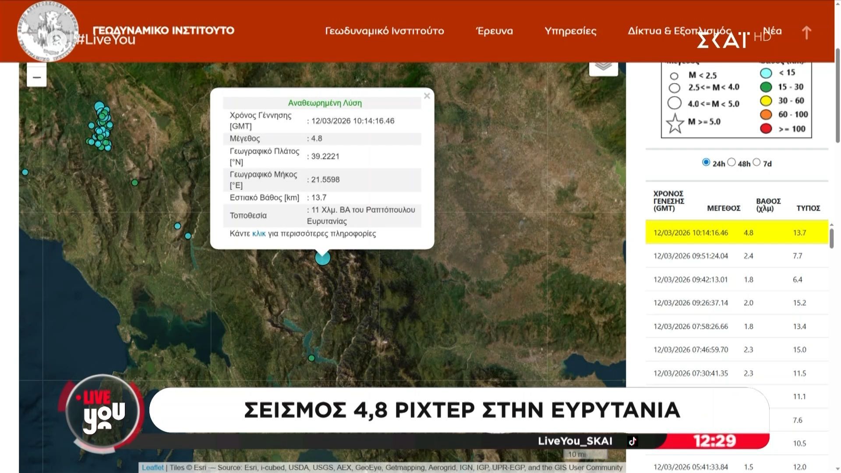Viewport: 841px width, 473px height.
Task: Click the zoom out minus button on map
Action: [x=37, y=77]
